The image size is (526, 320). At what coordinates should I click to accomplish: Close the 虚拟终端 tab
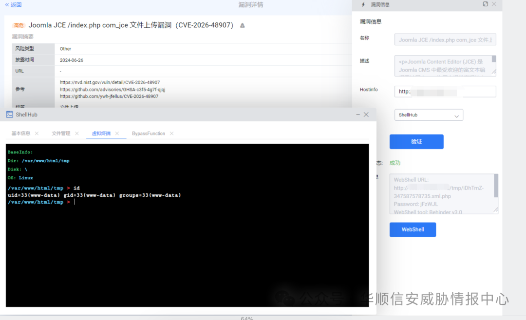point(117,133)
